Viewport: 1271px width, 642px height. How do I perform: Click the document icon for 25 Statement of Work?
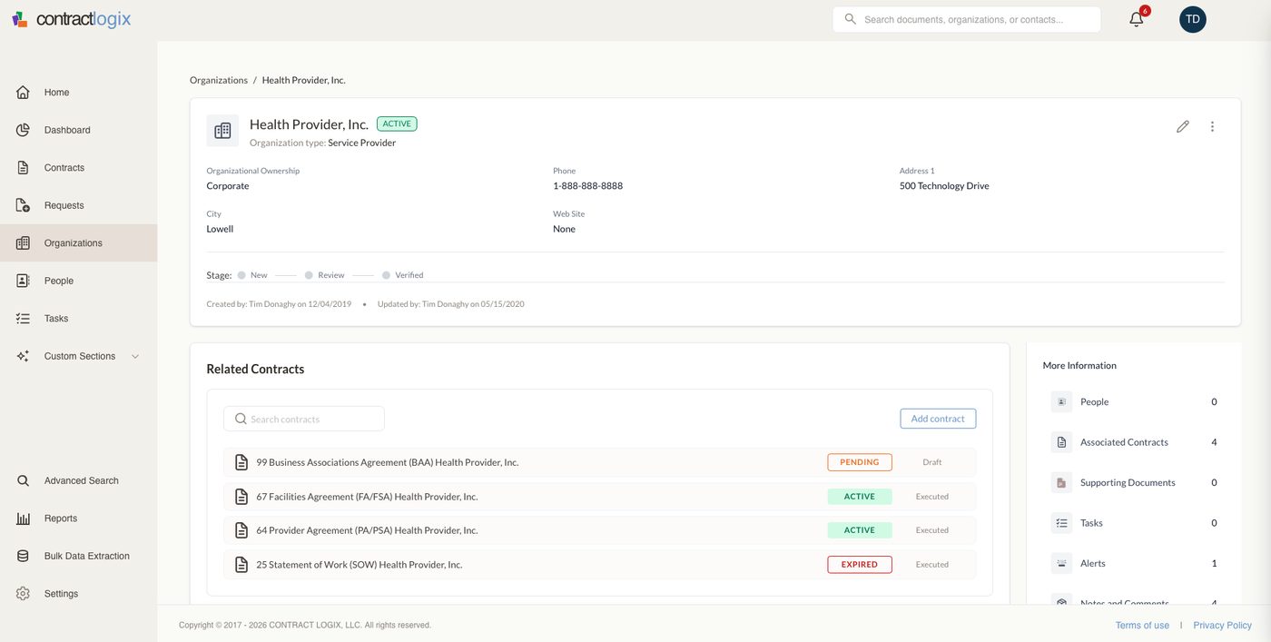click(241, 565)
